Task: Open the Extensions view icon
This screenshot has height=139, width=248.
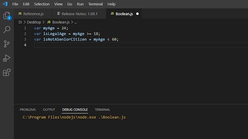Action: pos(7,72)
